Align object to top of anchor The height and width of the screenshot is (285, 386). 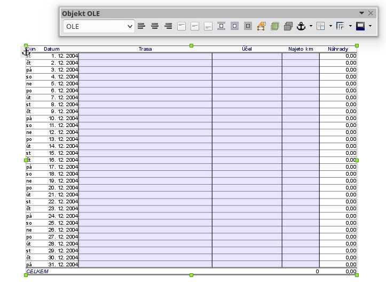pos(182,26)
